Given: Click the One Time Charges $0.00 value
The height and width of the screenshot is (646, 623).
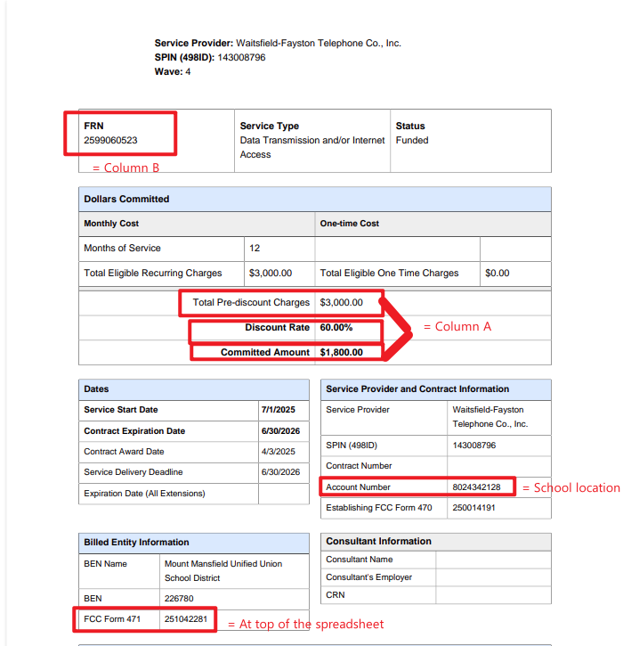Looking at the screenshot, I should coord(498,274).
